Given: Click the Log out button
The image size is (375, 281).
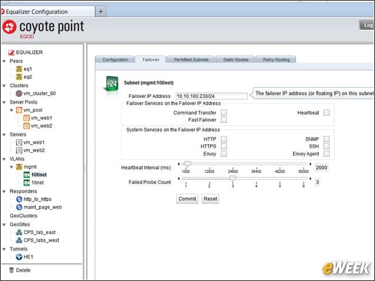Looking at the screenshot, I should (x=367, y=25).
